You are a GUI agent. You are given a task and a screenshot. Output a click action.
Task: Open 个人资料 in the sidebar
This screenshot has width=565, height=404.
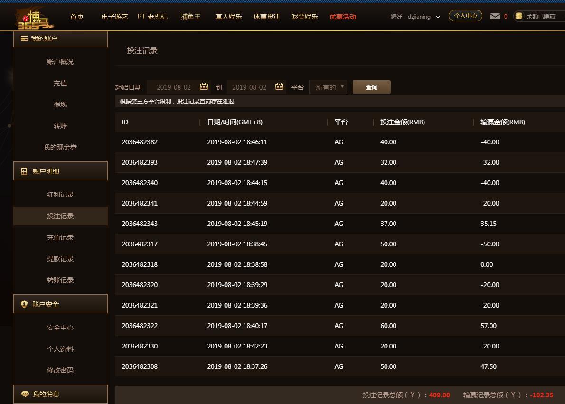pyautogui.click(x=60, y=349)
